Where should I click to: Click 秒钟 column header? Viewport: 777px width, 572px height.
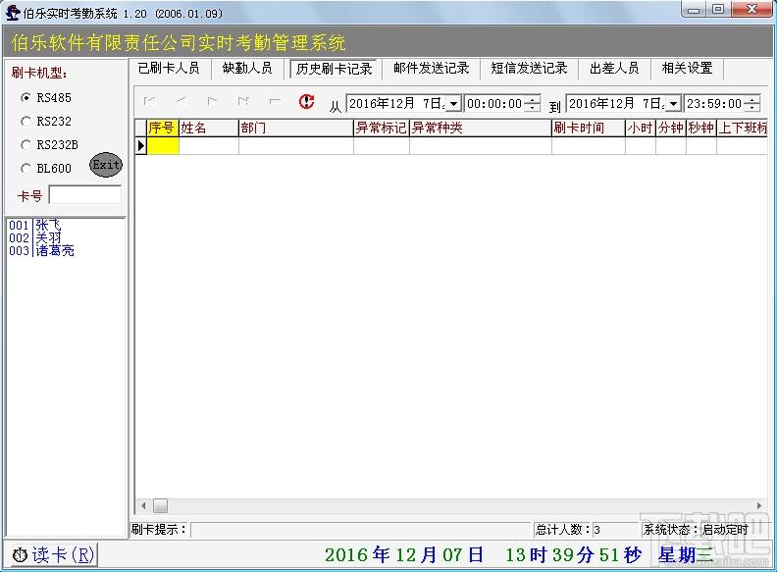701,128
